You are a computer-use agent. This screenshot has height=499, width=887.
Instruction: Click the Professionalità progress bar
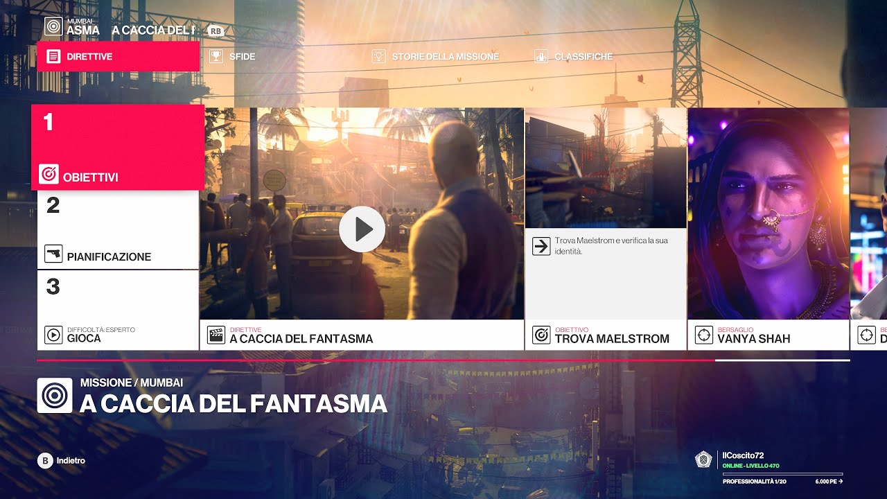(x=783, y=475)
